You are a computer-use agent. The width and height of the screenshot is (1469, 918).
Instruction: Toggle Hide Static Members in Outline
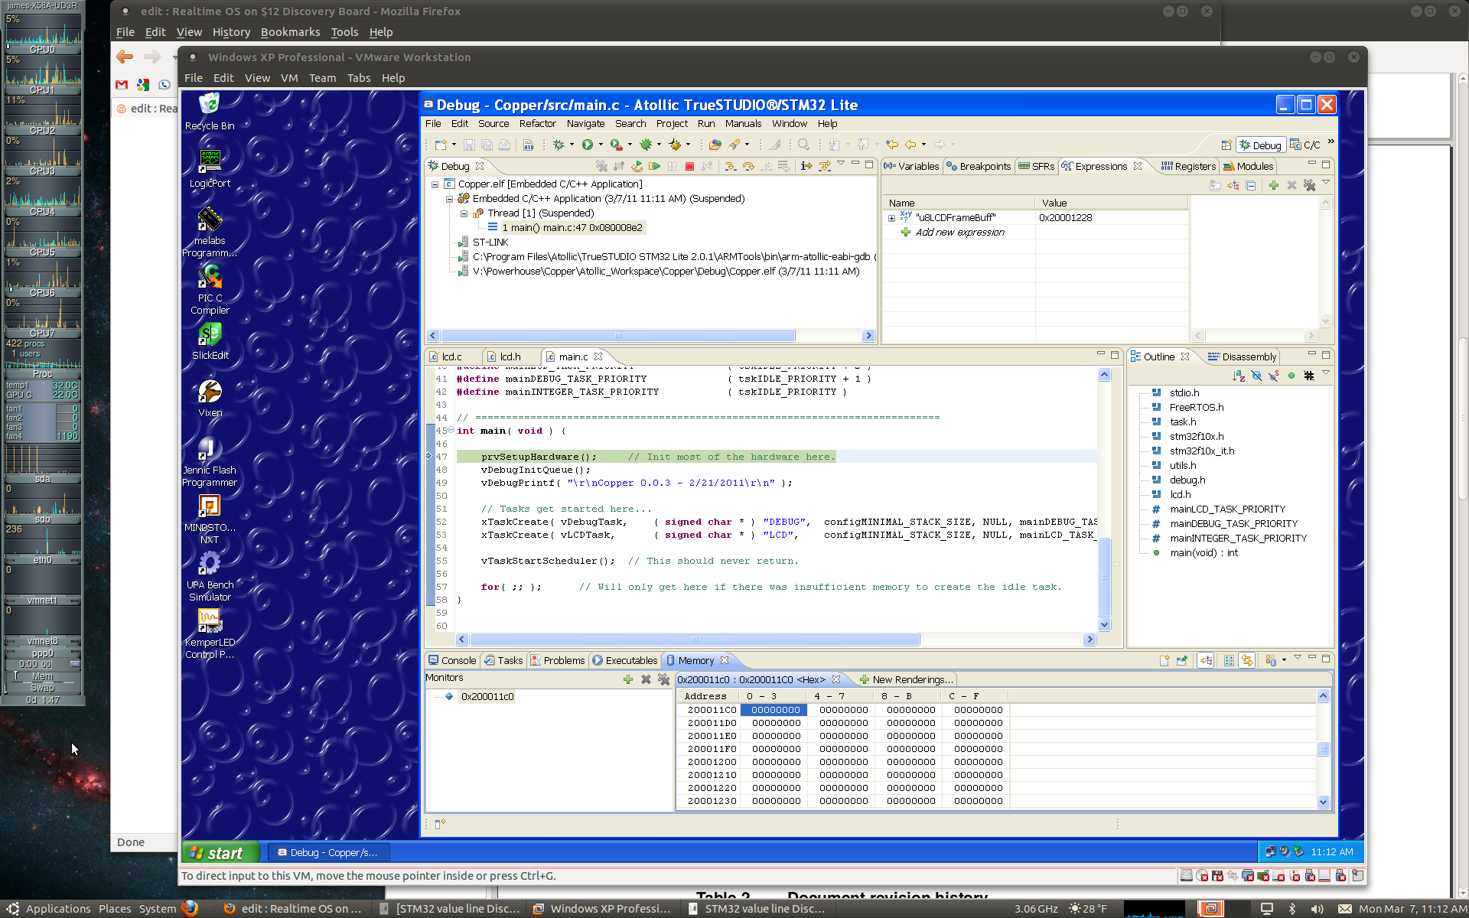coord(1274,376)
